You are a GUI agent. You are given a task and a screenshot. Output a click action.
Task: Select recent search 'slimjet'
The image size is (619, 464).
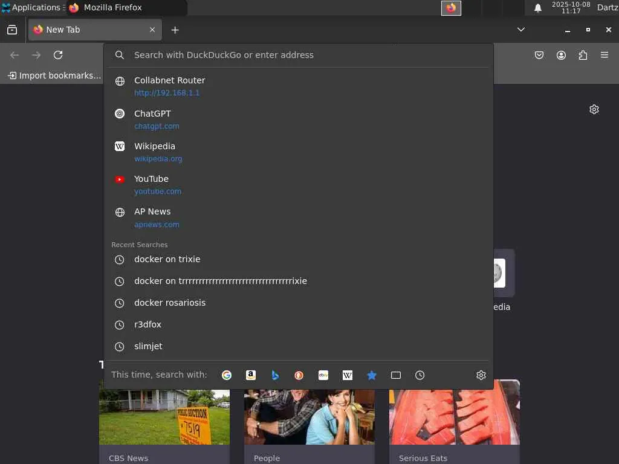(x=299, y=346)
